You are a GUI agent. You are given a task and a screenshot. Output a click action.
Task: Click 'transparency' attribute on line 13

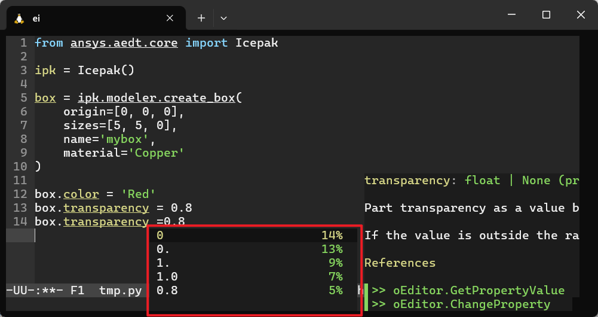pyautogui.click(x=106, y=208)
